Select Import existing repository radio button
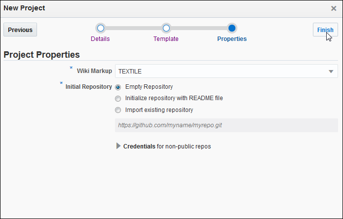 click(118, 110)
